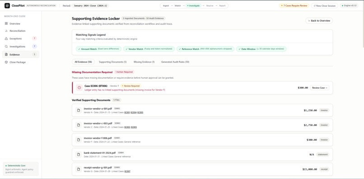Open Investigations in the sidebar

21,46
